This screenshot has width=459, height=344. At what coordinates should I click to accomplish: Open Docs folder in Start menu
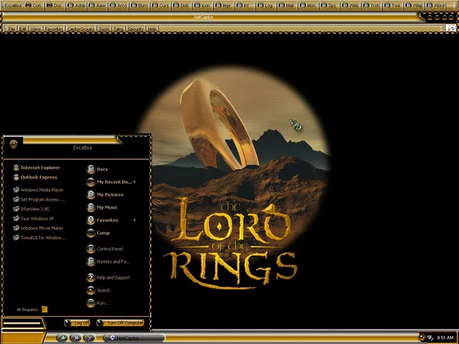98,169
